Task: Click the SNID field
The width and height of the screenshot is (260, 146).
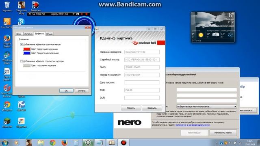Action: point(142,67)
